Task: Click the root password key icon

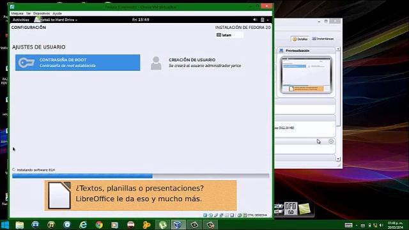Action: (x=27, y=63)
